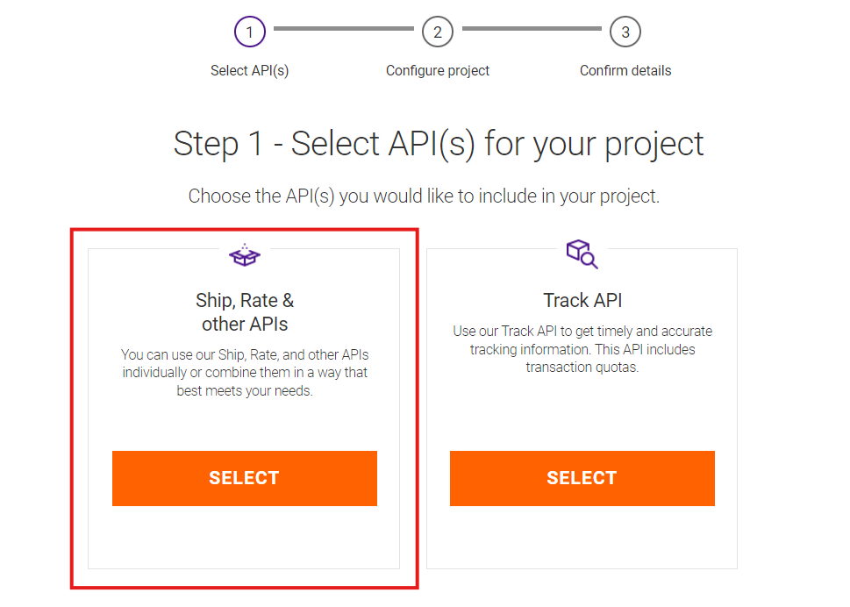Go to the Select API(s) step label
The height and width of the screenshot is (607, 850).
point(249,70)
